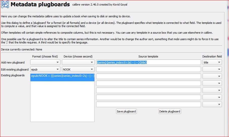Click the bottom source template input field
Viewport: 229px width, 137px height.
tap(148, 104)
